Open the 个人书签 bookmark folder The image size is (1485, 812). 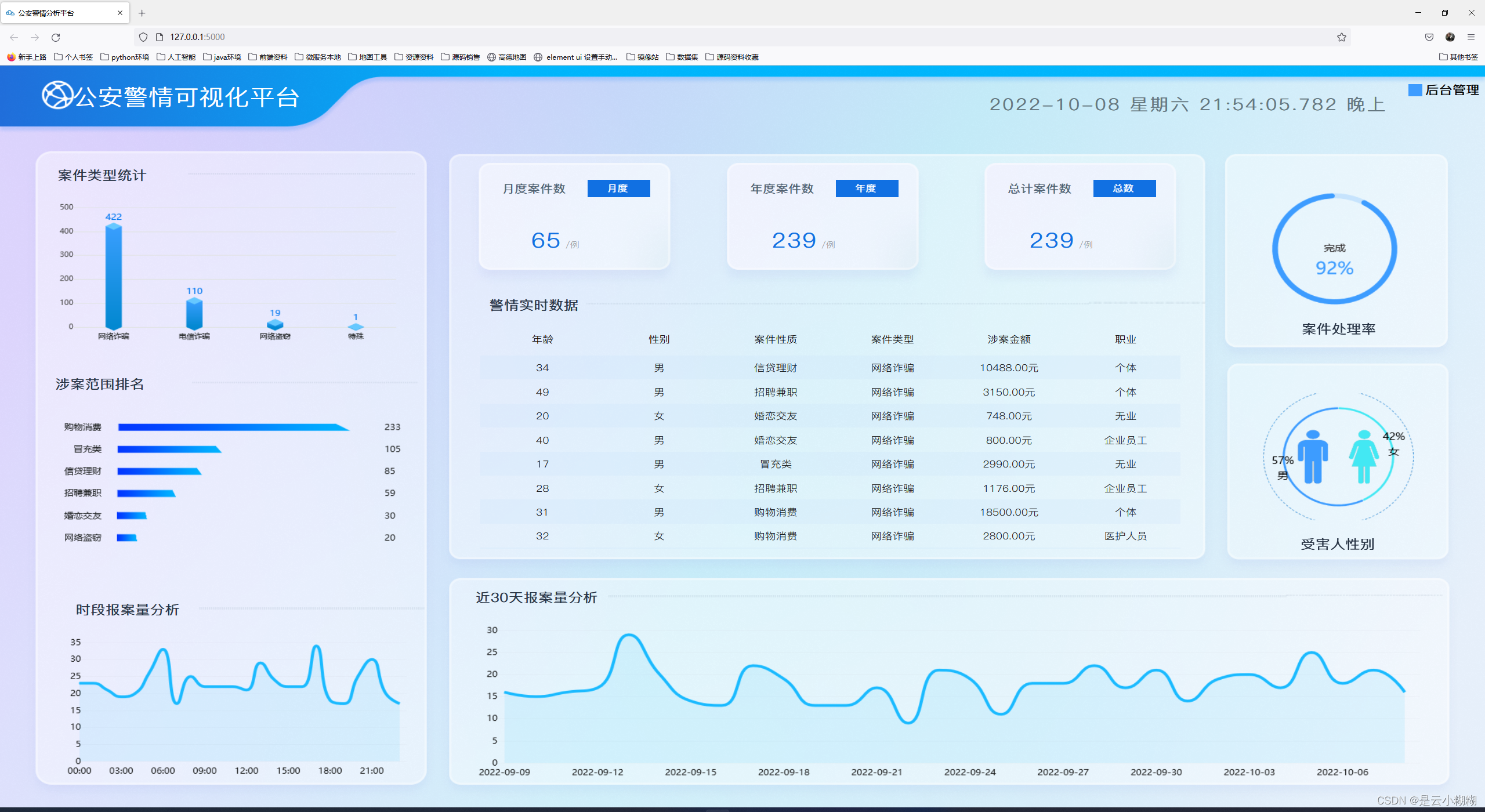(73, 57)
